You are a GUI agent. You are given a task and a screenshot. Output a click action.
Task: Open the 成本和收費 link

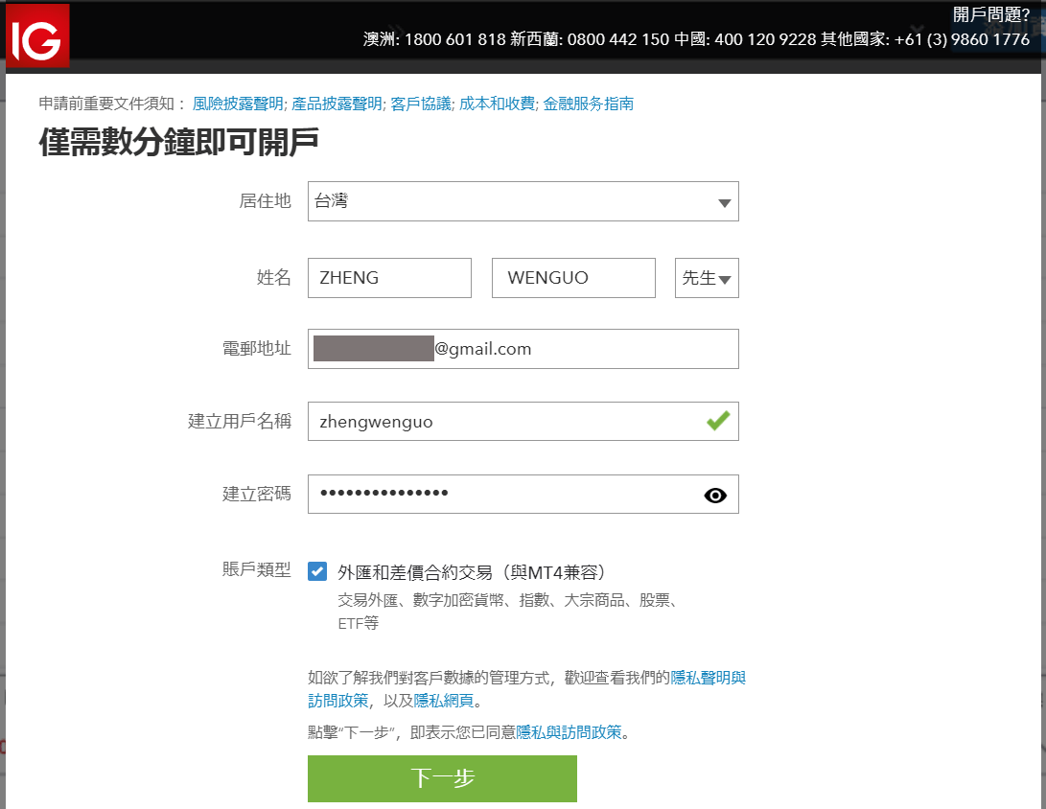[497, 104]
